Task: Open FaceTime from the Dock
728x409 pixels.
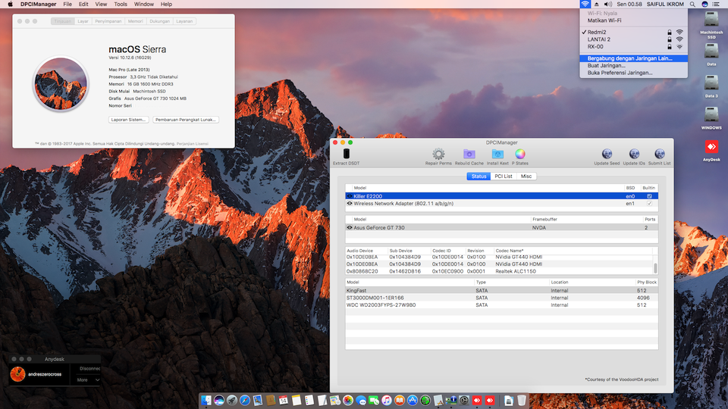Action: (x=374, y=400)
